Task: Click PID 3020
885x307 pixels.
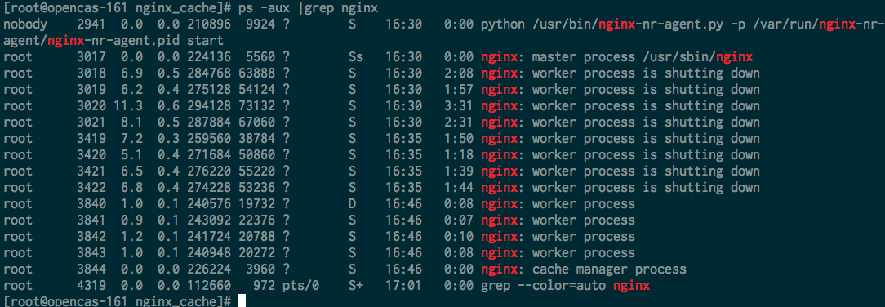Action: 91,106
